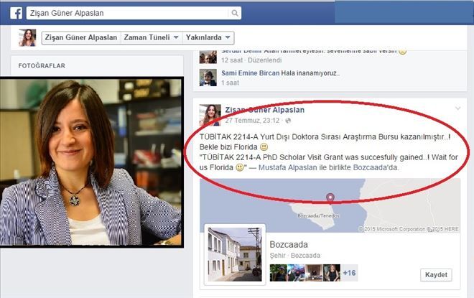Click the Bozcaada/Tenedos label on map
The height and width of the screenshot is (298, 474).
pos(318,215)
